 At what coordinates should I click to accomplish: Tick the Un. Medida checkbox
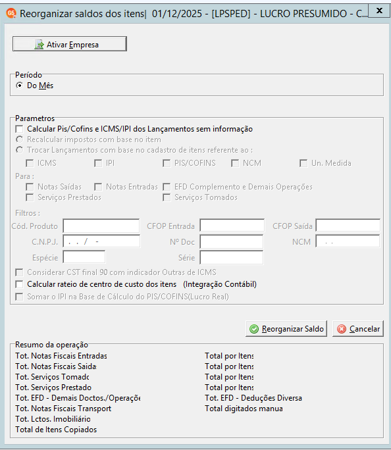point(303,163)
